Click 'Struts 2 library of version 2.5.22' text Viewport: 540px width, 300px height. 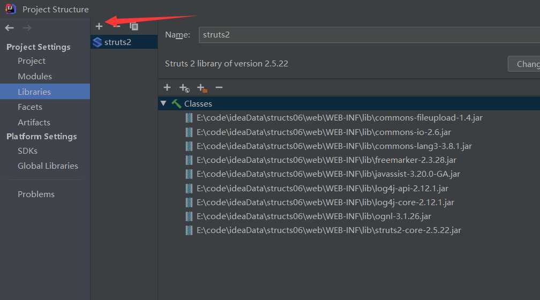(226, 64)
